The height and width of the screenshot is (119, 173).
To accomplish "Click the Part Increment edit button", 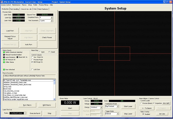I will point(52,21).
